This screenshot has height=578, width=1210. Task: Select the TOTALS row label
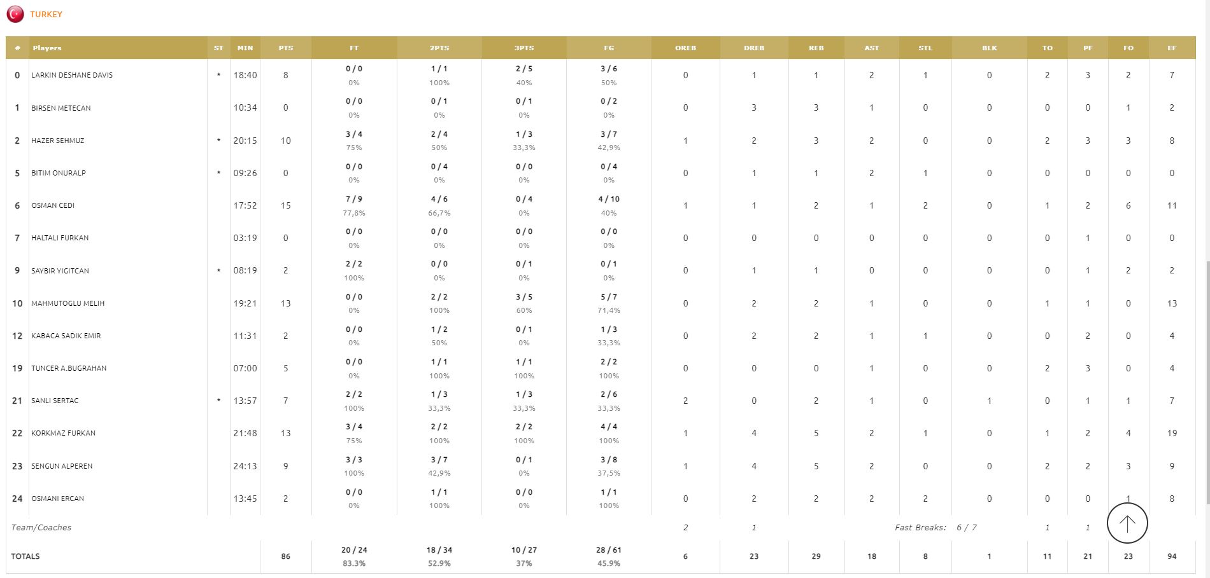[25, 556]
